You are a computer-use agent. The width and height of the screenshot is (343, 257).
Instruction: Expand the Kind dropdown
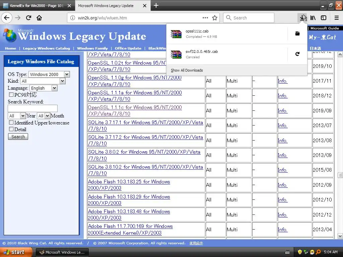[43, 81]
